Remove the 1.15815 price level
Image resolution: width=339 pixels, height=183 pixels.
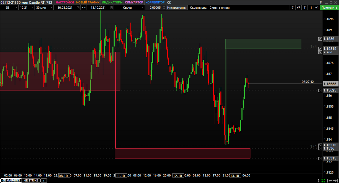[320, 49]
